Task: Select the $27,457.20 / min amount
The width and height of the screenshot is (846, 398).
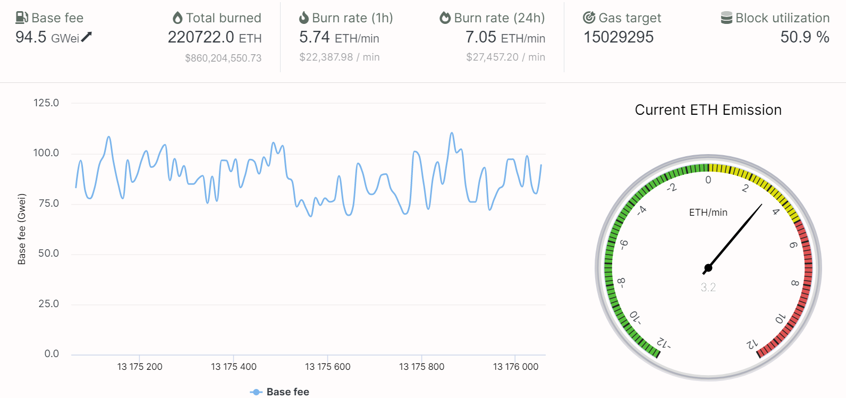Action: [506, 57]
